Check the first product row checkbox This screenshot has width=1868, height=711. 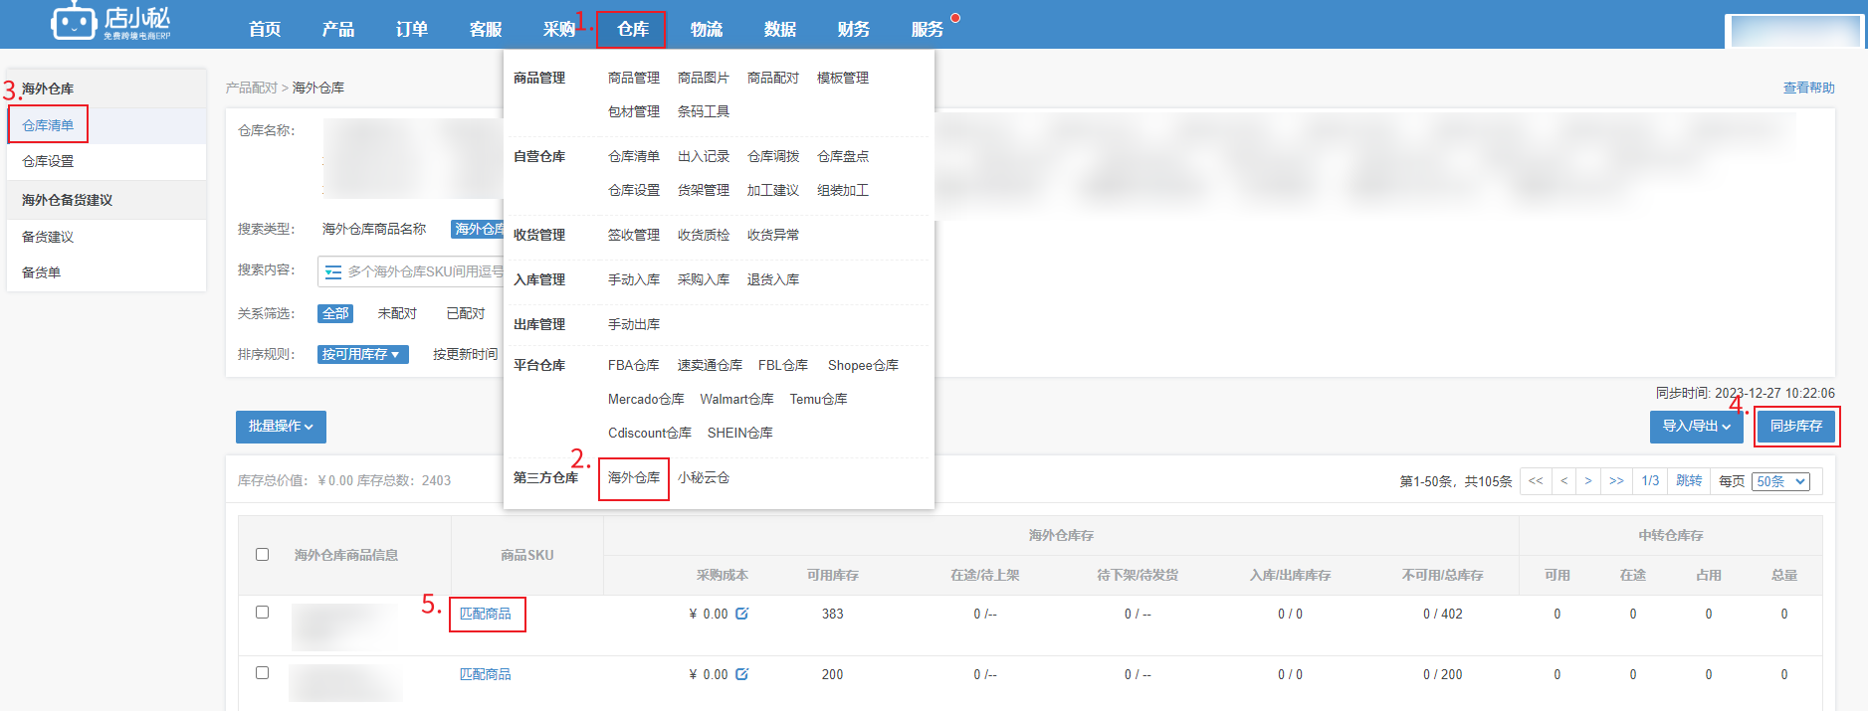[x=263, y=613]
